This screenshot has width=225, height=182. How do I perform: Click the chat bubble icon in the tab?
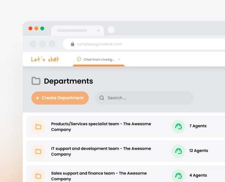pos(79,59)
